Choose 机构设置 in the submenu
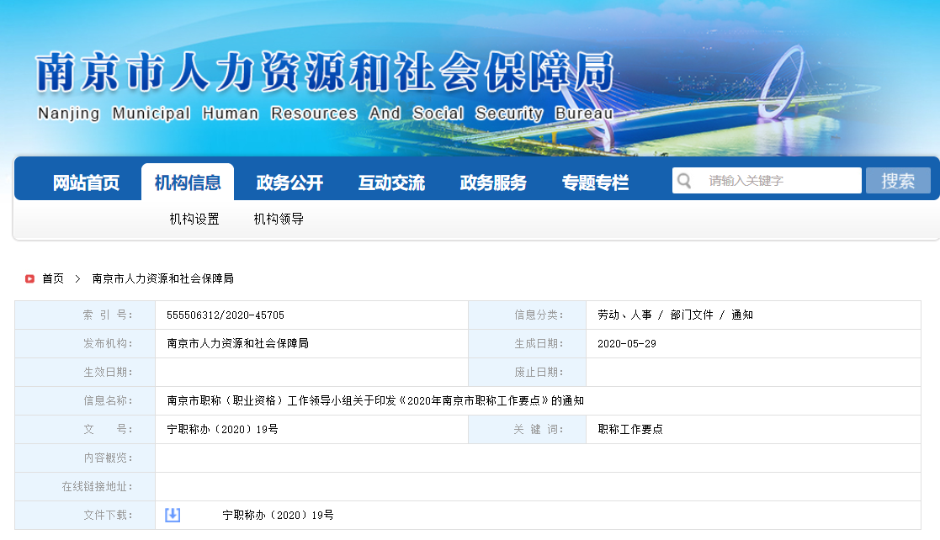 [194, 220]
